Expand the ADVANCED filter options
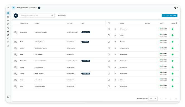185x107 pixels. (62, 16)
